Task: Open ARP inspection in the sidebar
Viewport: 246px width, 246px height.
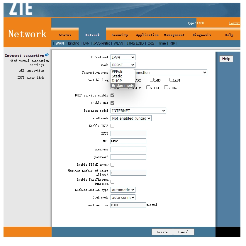Action: point(32,70)
